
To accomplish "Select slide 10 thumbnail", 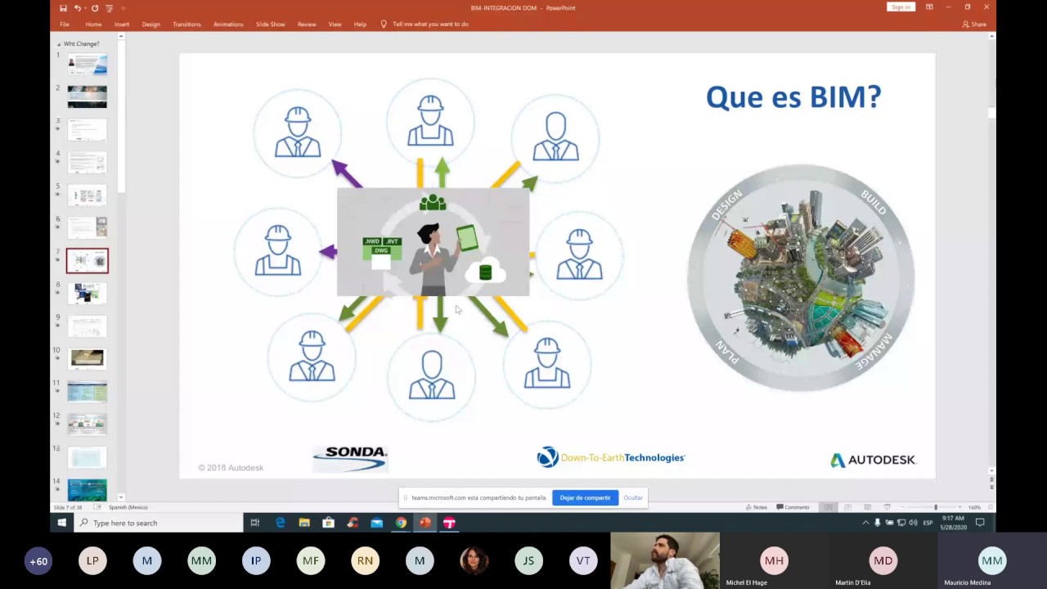I will click(x=88, y=358).
